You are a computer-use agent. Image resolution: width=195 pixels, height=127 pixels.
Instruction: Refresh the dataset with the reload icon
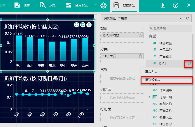[188, 18]
